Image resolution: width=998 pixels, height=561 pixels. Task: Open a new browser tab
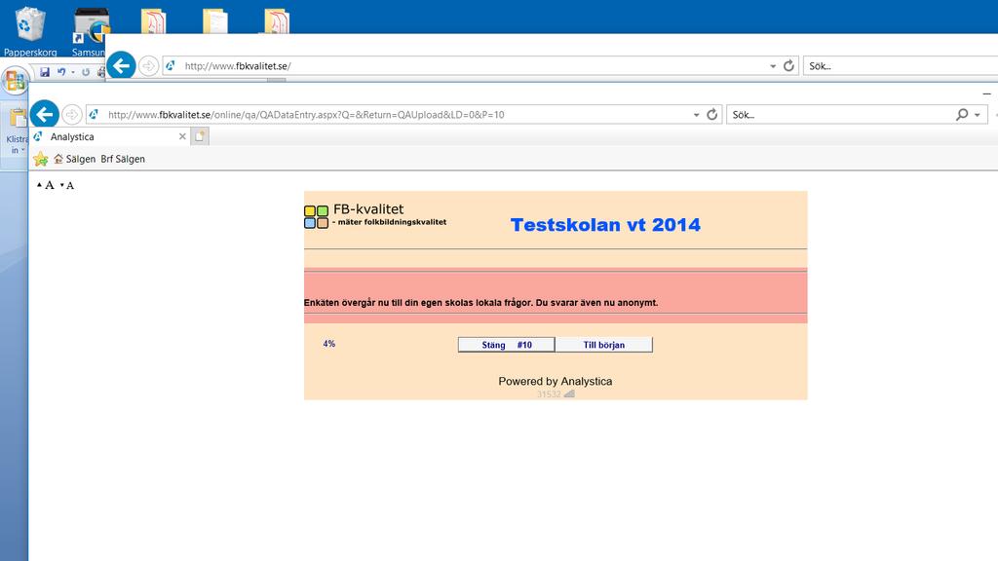tap(200, 136)
